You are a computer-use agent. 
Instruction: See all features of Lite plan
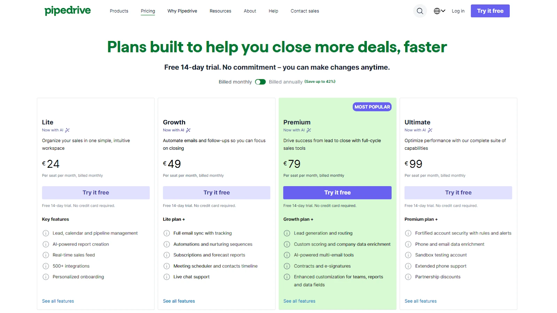(58, 301)
